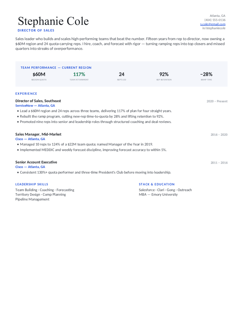This screenshot has width=243, height=315.
Task: Click the in/stephaniecole LinkedIn handle
Action: [214, 28]
